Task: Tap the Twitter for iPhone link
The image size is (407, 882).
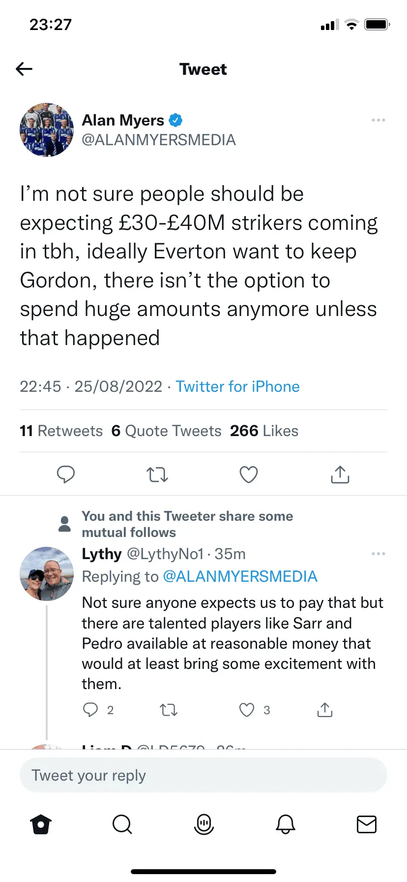Action: point(237,386)
